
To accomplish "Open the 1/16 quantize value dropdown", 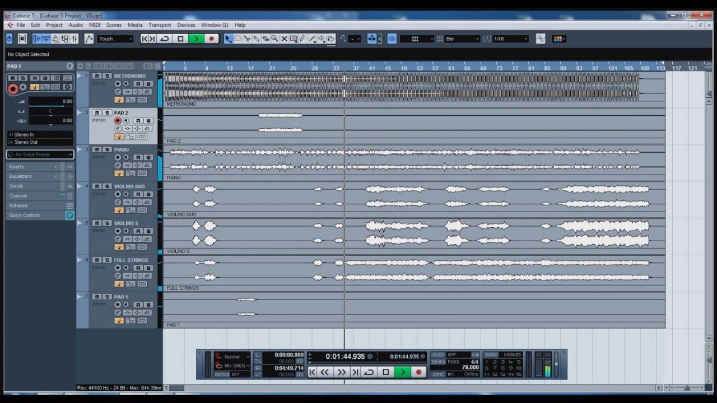I will coord(510,39).
